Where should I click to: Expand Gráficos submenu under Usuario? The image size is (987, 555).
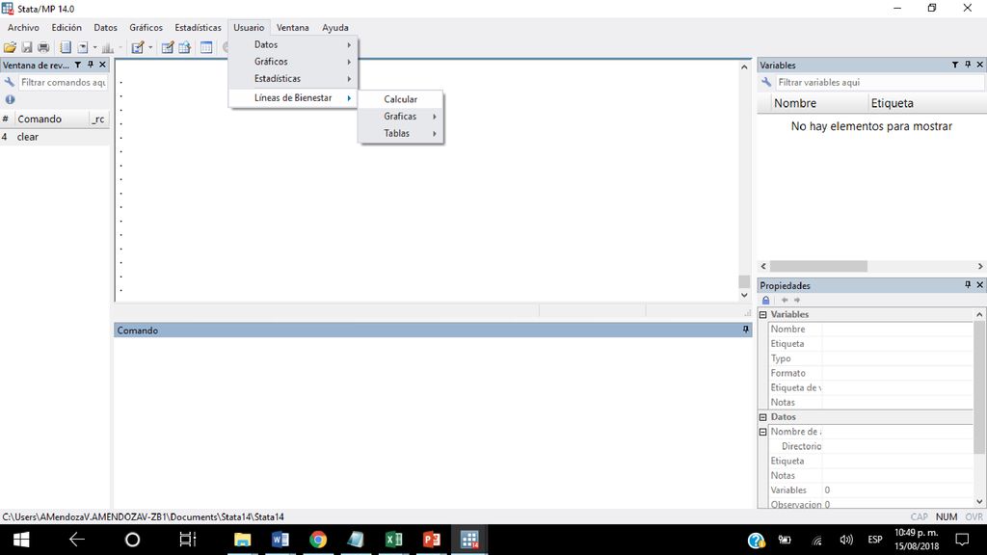(293, 62)
